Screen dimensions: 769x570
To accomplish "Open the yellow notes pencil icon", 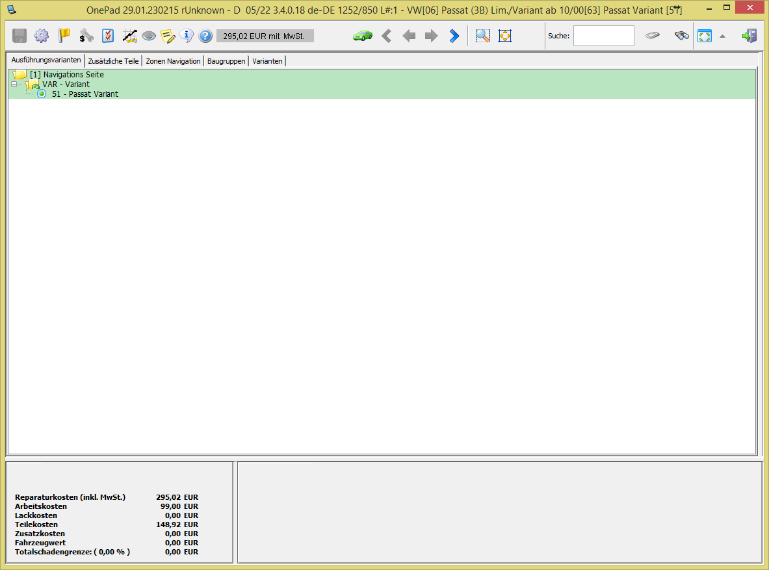I will click(168, 36).
